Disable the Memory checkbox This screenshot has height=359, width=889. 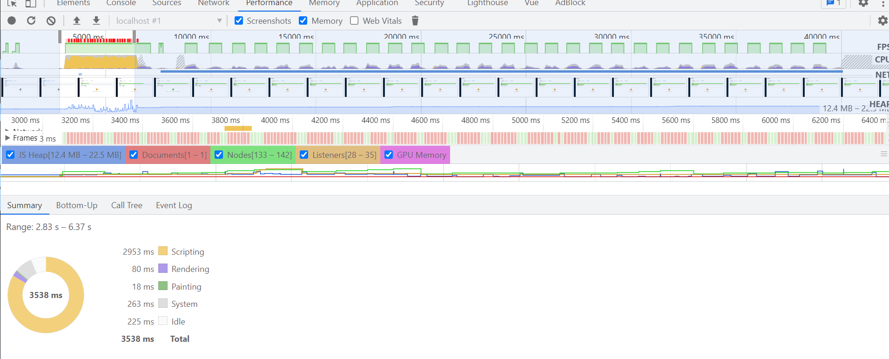pos(303,20)
